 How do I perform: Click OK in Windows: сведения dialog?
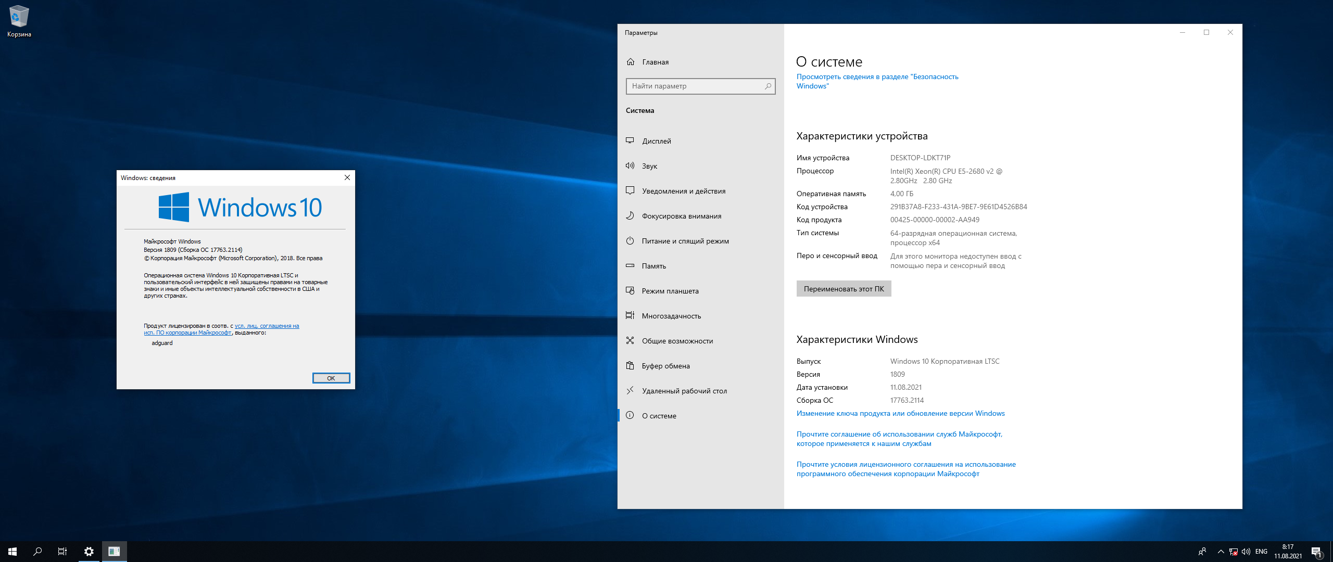[331, 378]
